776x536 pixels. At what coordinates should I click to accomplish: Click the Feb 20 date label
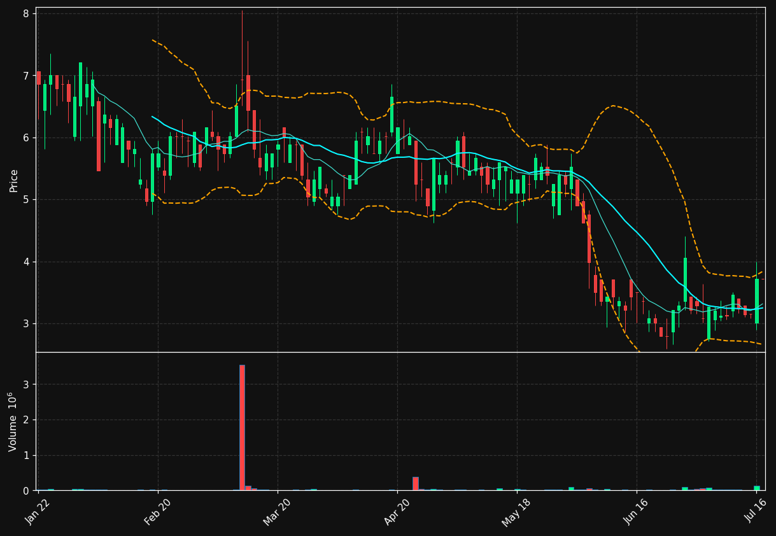(158, 511)
